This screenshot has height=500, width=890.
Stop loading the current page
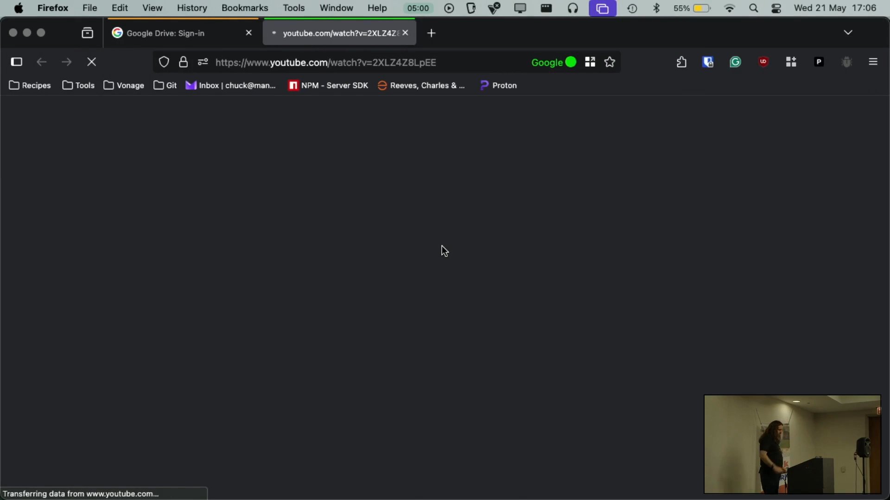point(92,62)
